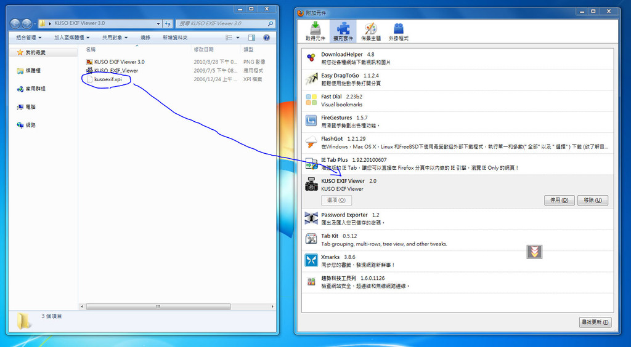Image resolution: width=631 pixels, height=347 pixels.
Task: Click the Options (選項) button for KUSO EXIF Viewer
Action: (336, 200)
